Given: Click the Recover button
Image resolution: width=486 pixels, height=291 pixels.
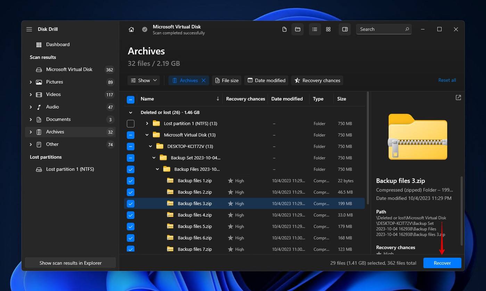Looking at the screenshot, I should [442, 263].
